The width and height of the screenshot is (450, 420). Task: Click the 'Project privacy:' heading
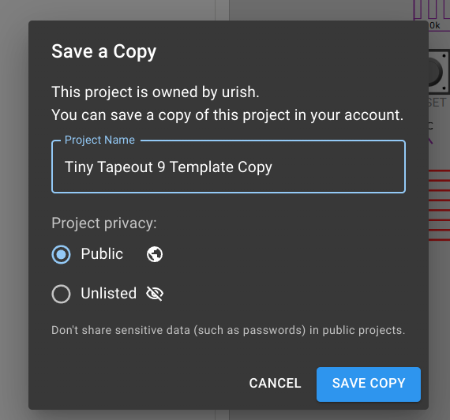tap(104, 223)
